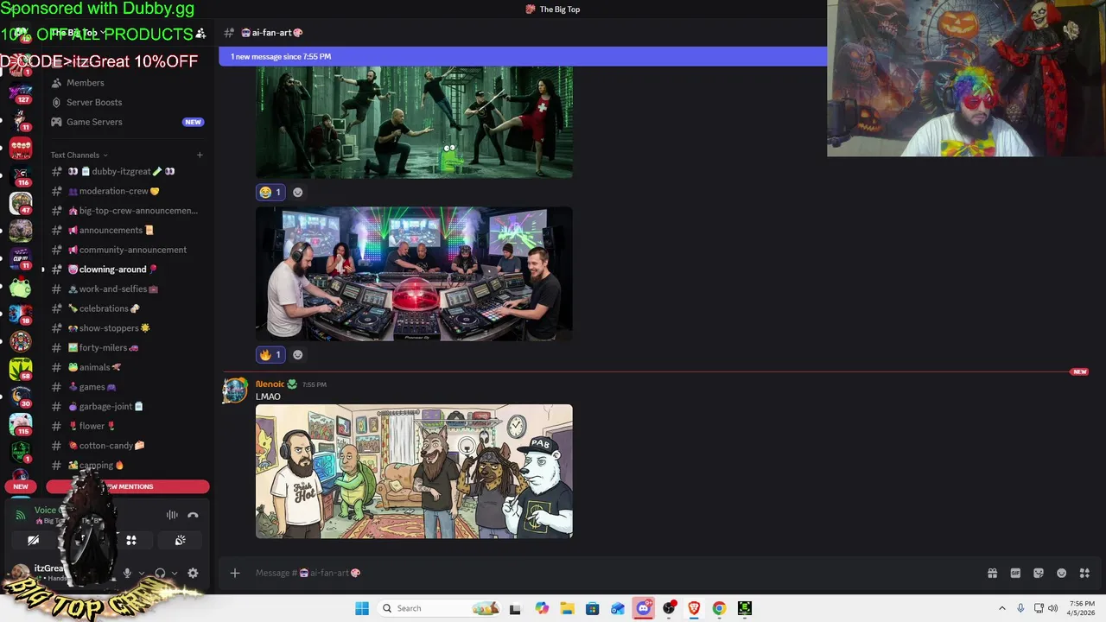Open headphone output options arrow
This screenshot has width=1106, height=622.
pos(174,573)
